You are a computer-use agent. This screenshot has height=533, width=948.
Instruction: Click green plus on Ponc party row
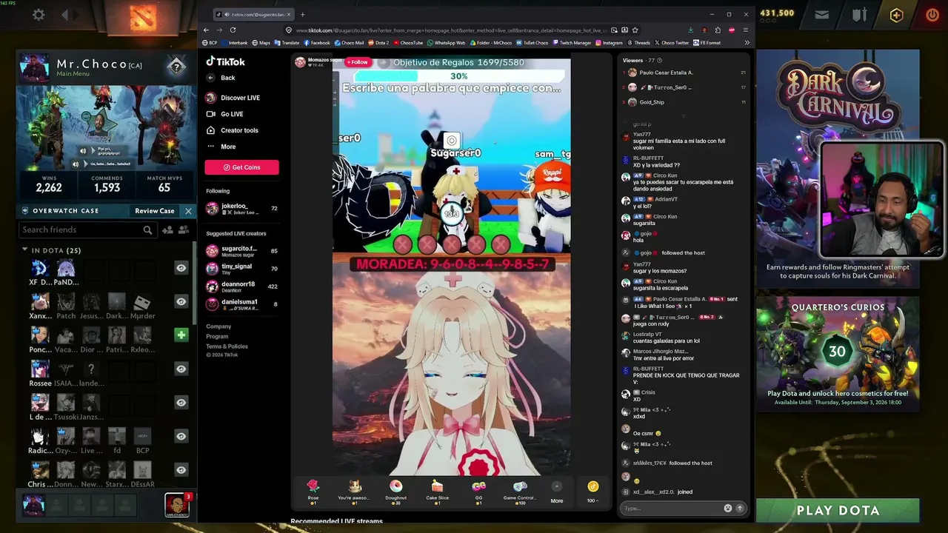pyautogui.click(x=181, y=335)
